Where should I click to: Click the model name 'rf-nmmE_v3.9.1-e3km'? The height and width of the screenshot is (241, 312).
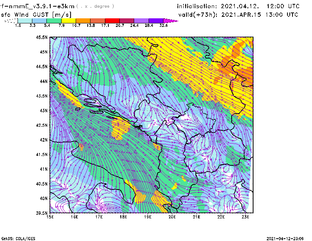pos(37,6)
